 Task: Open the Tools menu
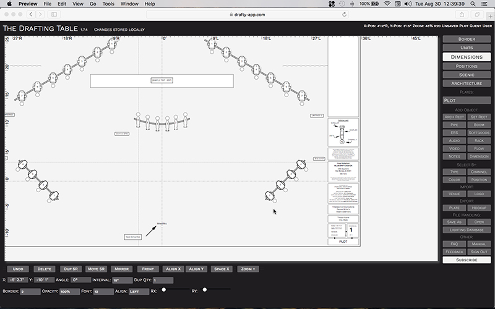(108, 4)
